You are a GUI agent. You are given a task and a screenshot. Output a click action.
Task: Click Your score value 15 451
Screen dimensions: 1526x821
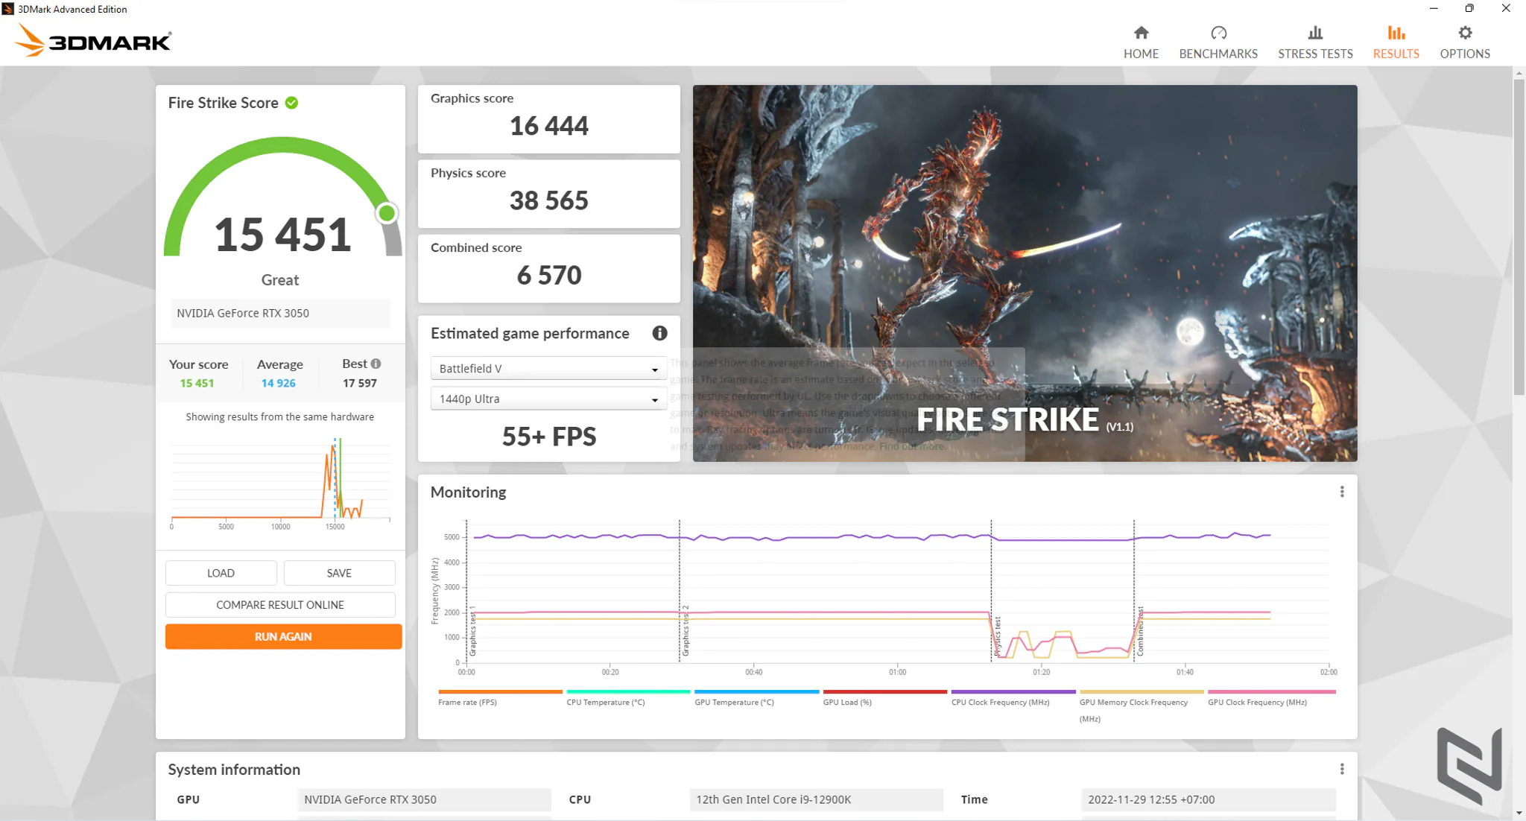click(x=197, y=383)
